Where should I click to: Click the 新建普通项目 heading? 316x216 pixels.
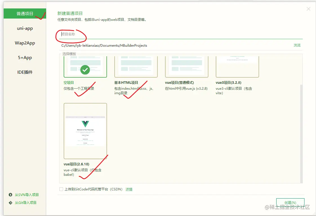pyautogui.click(x=70, y=13)
